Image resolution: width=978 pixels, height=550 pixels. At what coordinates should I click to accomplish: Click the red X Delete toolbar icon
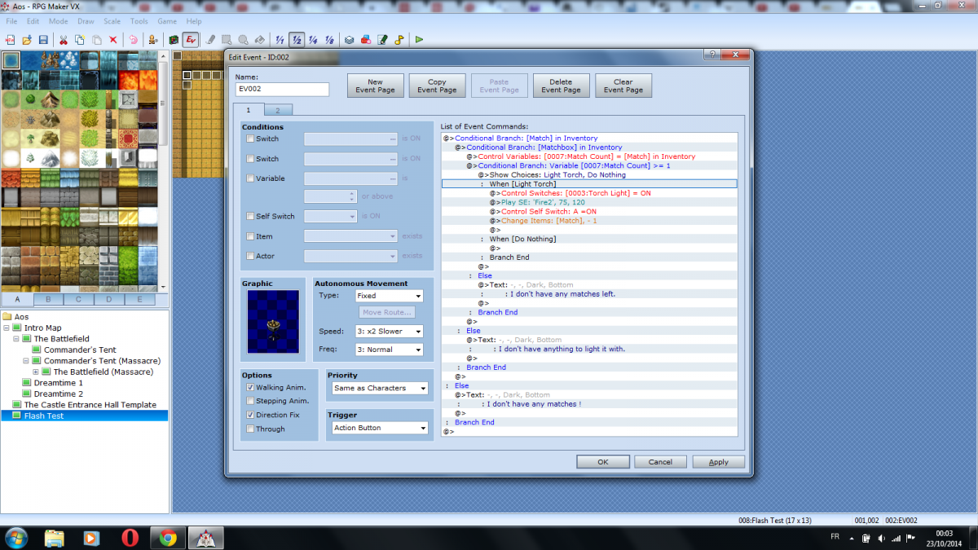click(x=112, y=39)
